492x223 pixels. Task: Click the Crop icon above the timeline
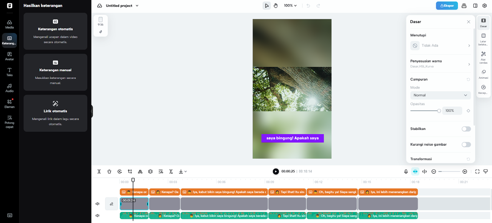click(x=130, y=171)
